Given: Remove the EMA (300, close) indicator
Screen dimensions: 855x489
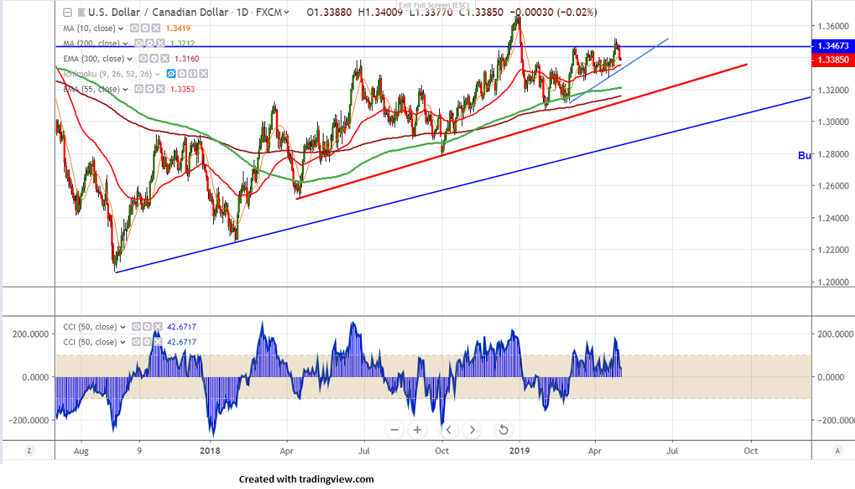Looking at the screenshot, I should (x=165, y=59).
